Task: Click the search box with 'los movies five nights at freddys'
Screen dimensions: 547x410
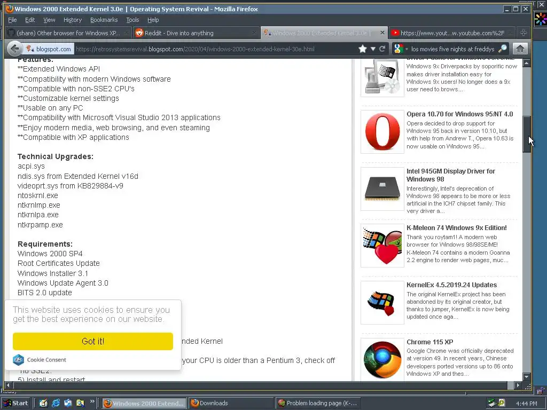Action: coord(452,49)
